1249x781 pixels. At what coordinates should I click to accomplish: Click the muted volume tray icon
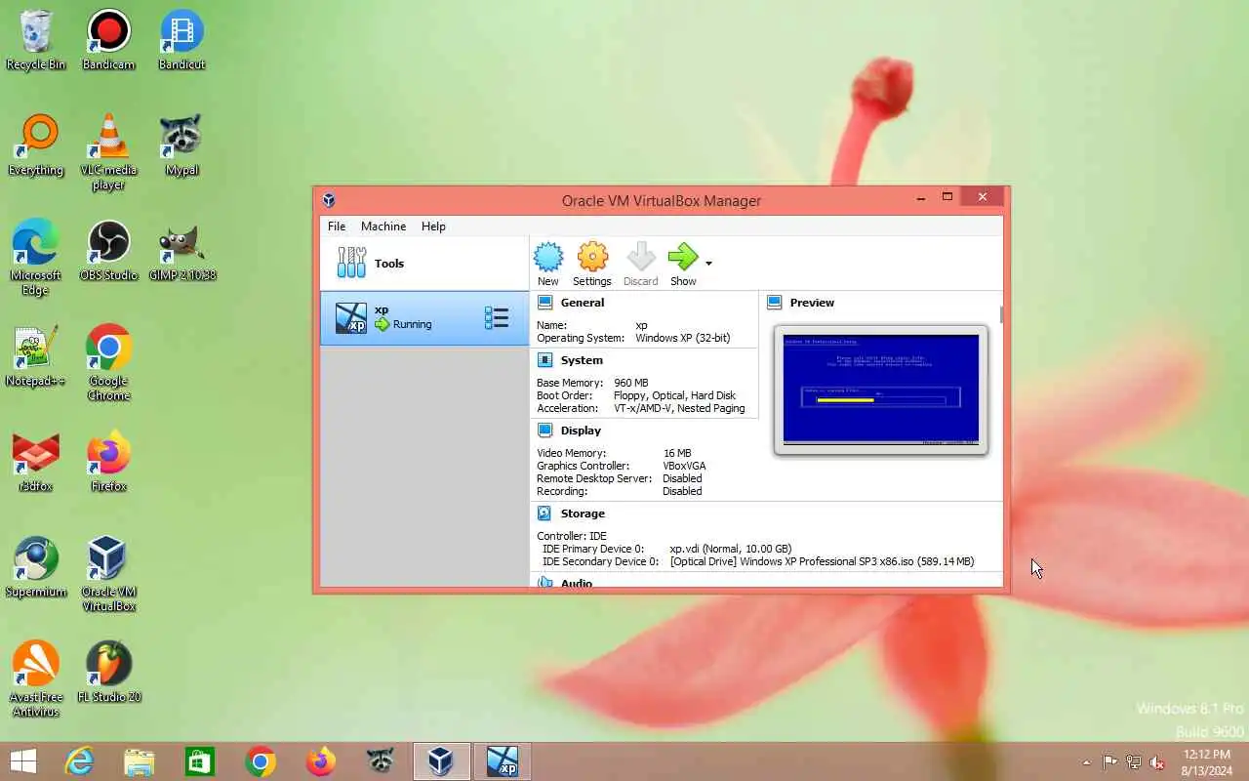pyautogui.click(x=1157, y=762)
